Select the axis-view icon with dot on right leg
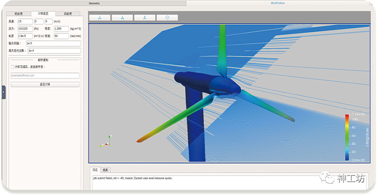This screenshot has height=195, width=377. click(122, 17)
